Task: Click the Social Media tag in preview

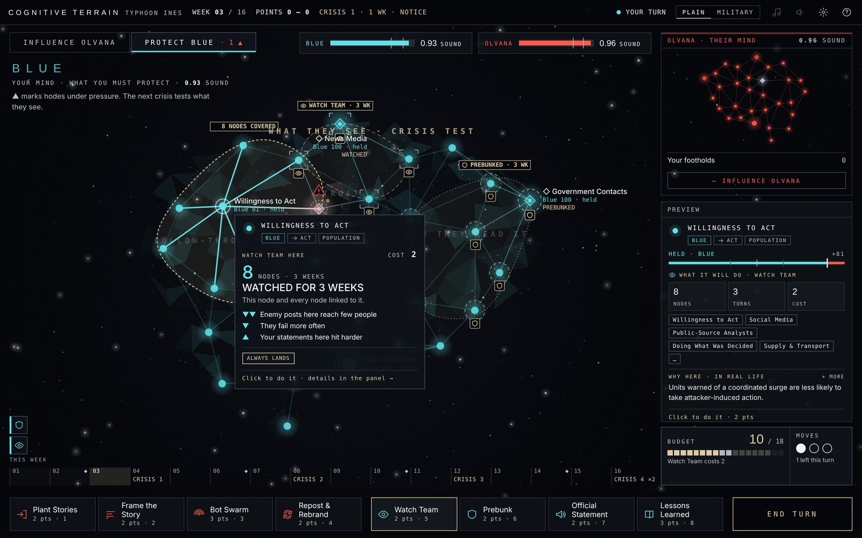Action: click(771, 320)
